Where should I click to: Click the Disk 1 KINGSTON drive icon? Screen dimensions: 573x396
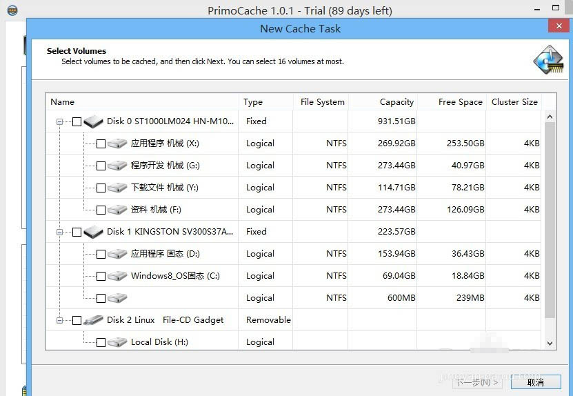[x=93, y=232]
